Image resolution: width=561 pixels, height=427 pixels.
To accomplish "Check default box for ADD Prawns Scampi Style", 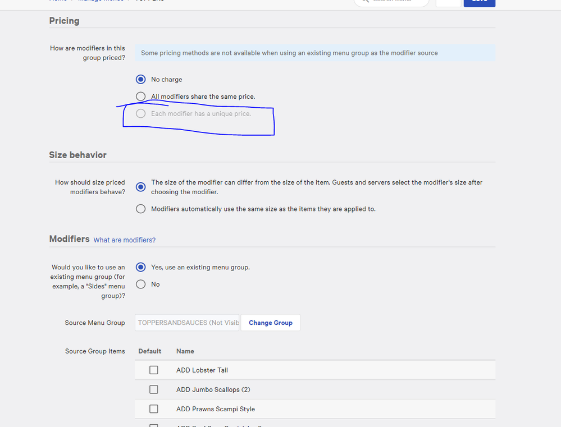I will 154,409.
